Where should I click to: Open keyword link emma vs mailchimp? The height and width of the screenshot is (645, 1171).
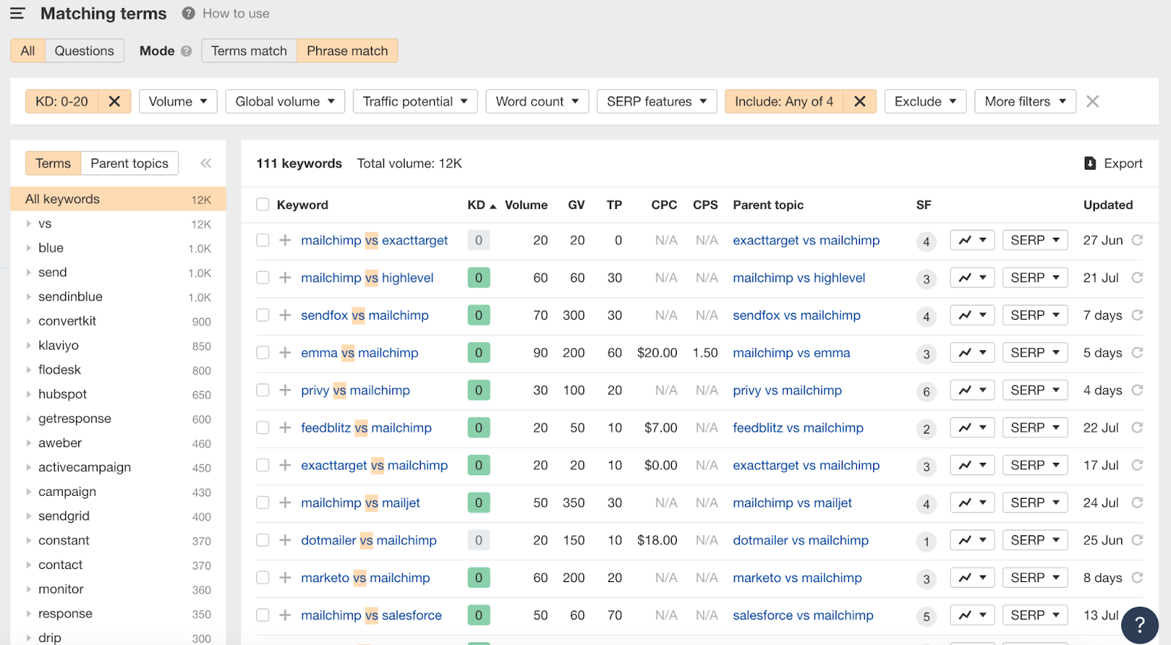[359, 353]
